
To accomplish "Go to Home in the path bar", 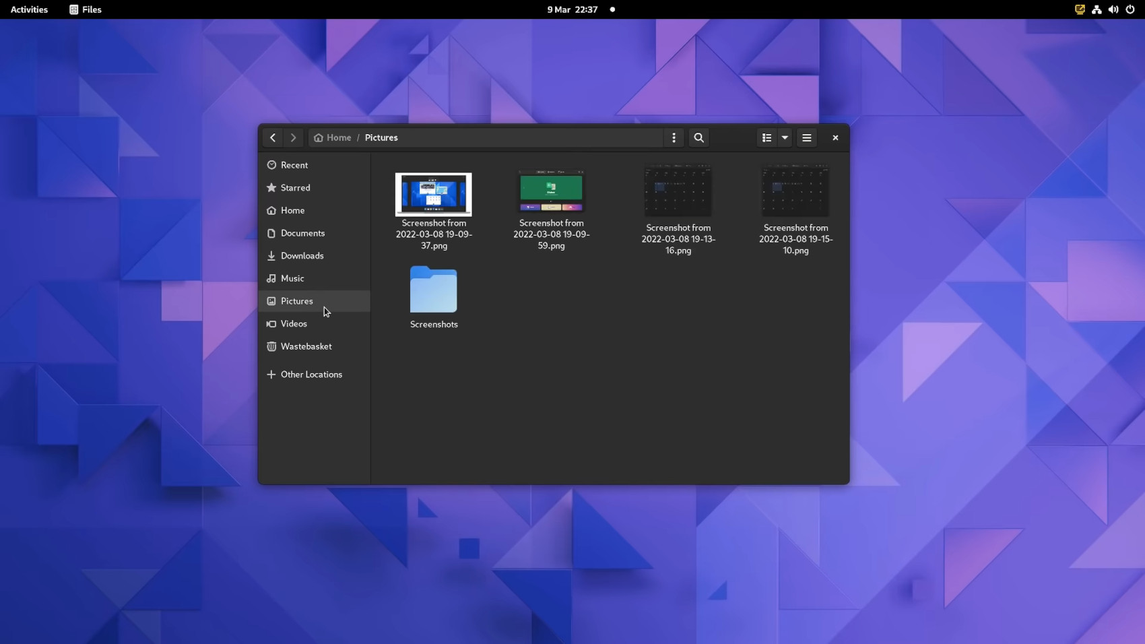I will [333, 137].
